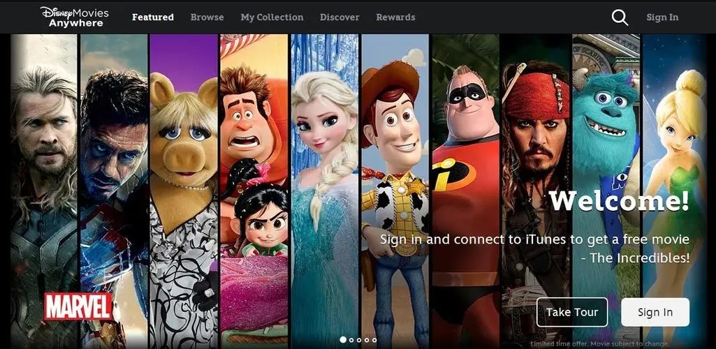Click the Disney Movies Anywhere logo

(75, 17)
